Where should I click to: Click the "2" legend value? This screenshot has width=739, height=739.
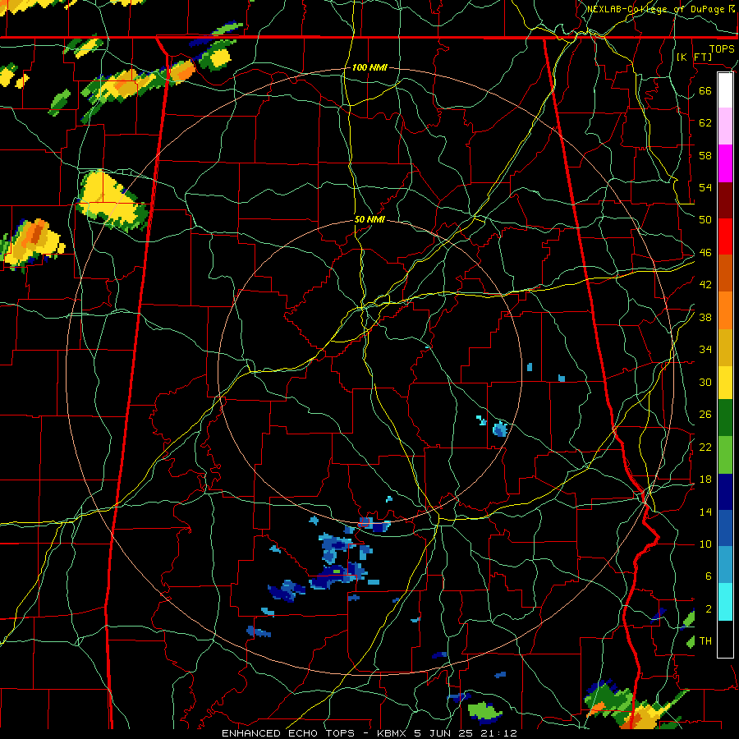708,609
